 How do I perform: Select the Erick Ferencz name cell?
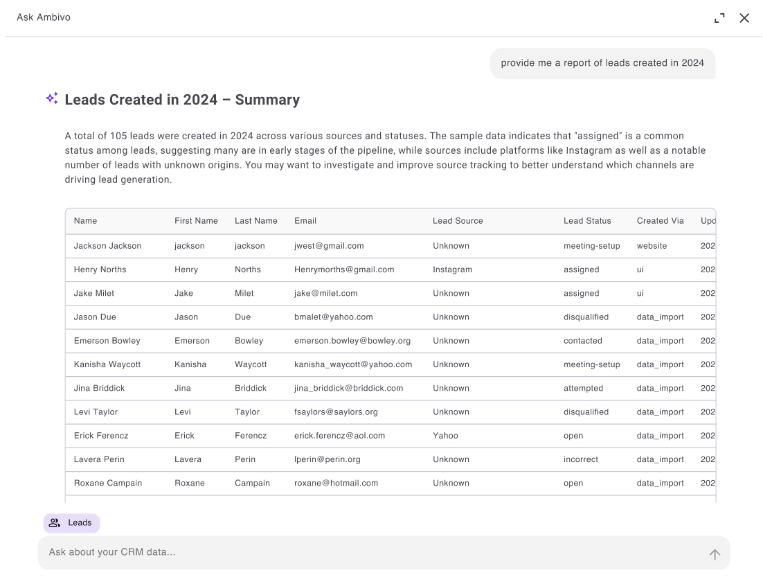coord(101,436)
